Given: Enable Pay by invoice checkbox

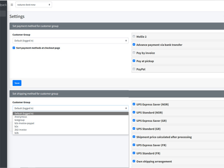Looking at the screenshot, I should pos(134,53).
